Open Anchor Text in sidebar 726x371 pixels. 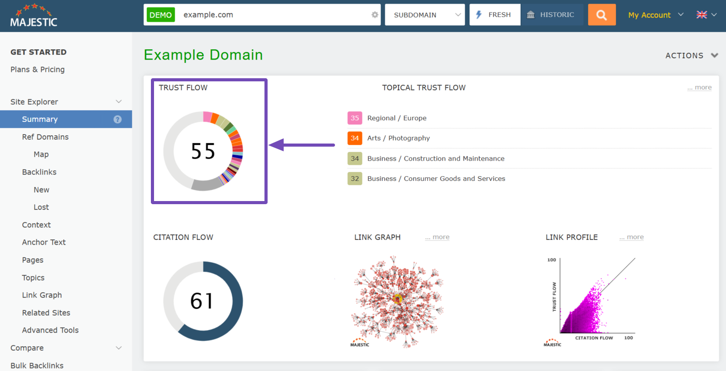click(x=44, y=242)
